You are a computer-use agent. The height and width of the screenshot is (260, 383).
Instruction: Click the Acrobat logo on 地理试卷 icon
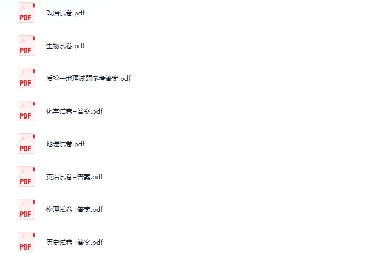pyautogui.click(x=24, y=139)
